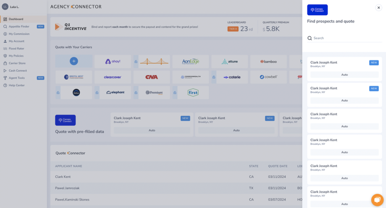Click the Search field in prospects panel
The height and width of the screenshot is (208, 386).
344,38
